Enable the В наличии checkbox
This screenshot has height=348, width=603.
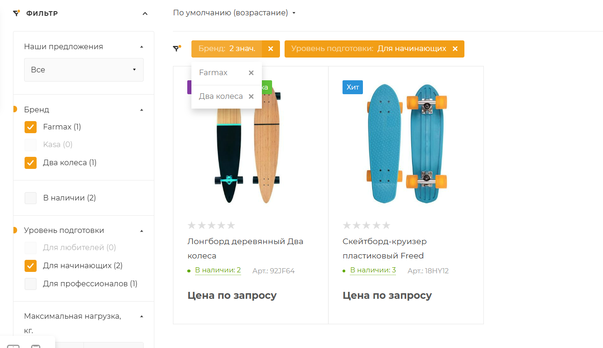tap(31, 198)
